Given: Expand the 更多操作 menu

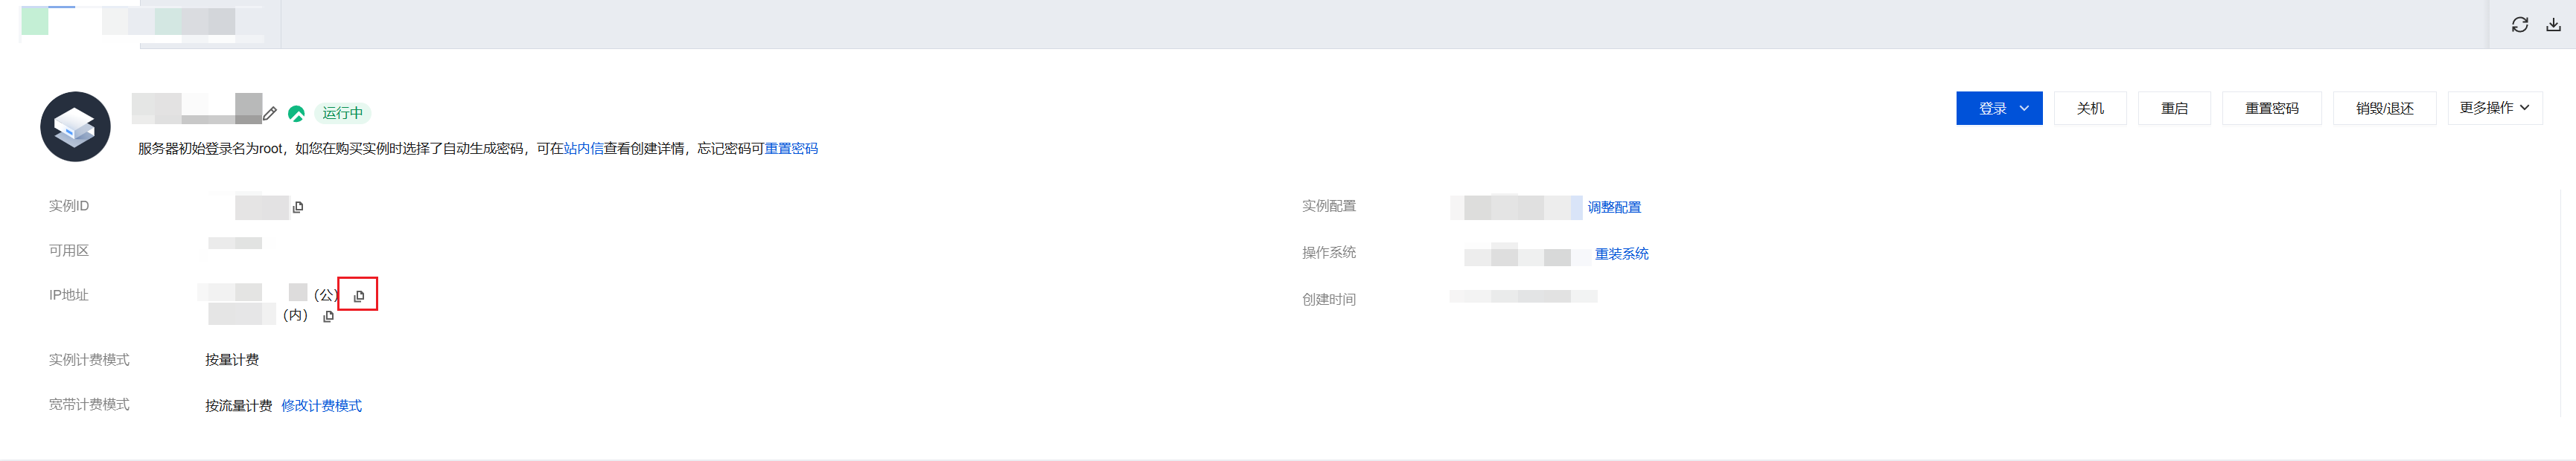Looking at the screenshot, I should coord(2494,108).
